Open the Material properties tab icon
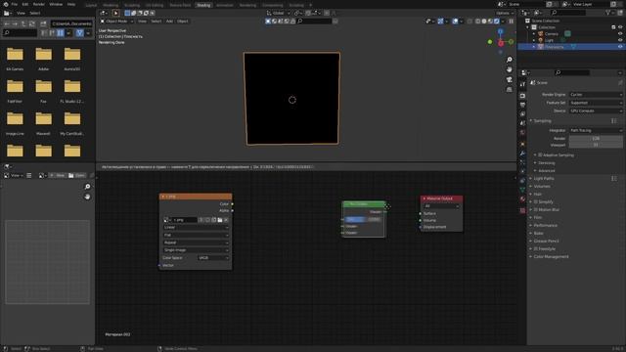This screenshot has width=626, height=352. pos(522,198)
